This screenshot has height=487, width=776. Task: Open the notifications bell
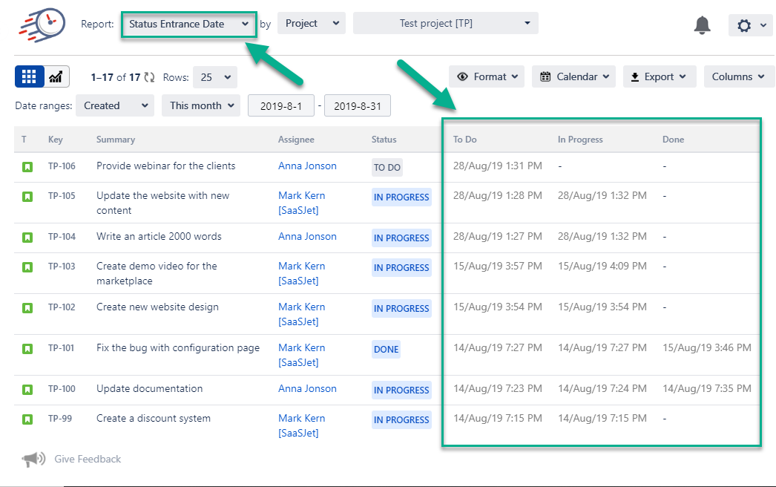click(x=702, y=24)
